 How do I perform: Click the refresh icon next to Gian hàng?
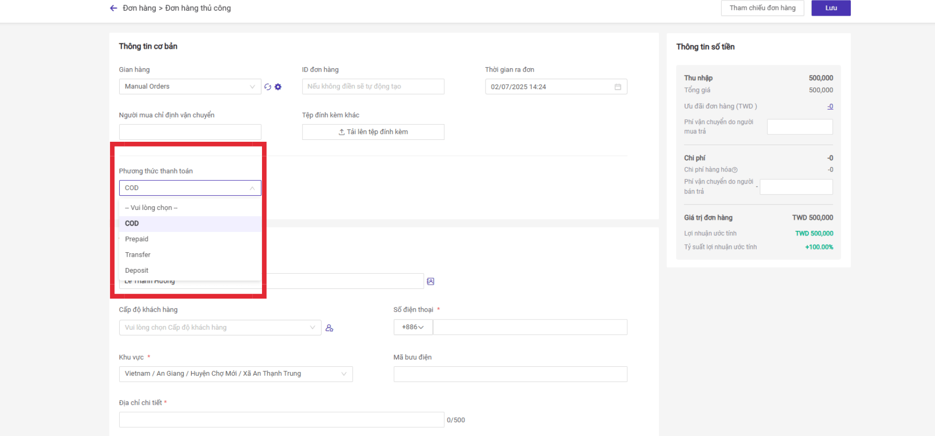pyautogui.click(x=267, y=87)
